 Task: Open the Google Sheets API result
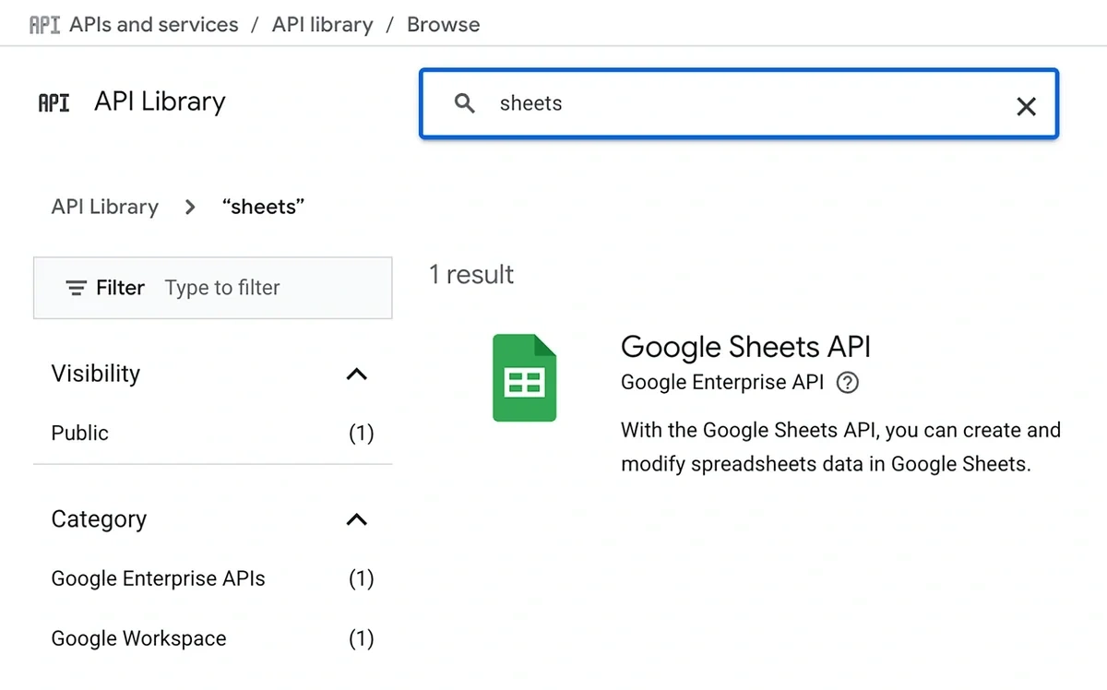(x=746, y=347)
